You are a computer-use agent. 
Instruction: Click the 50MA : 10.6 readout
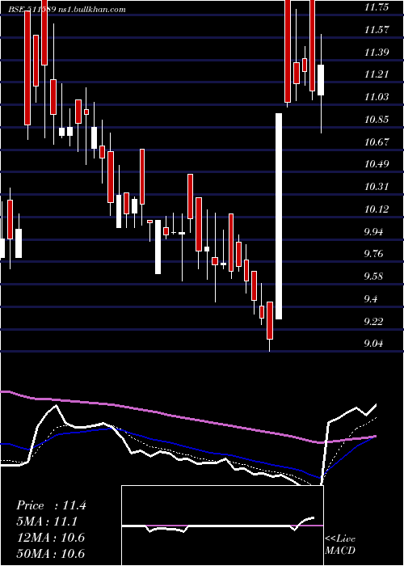pos(50,553)
